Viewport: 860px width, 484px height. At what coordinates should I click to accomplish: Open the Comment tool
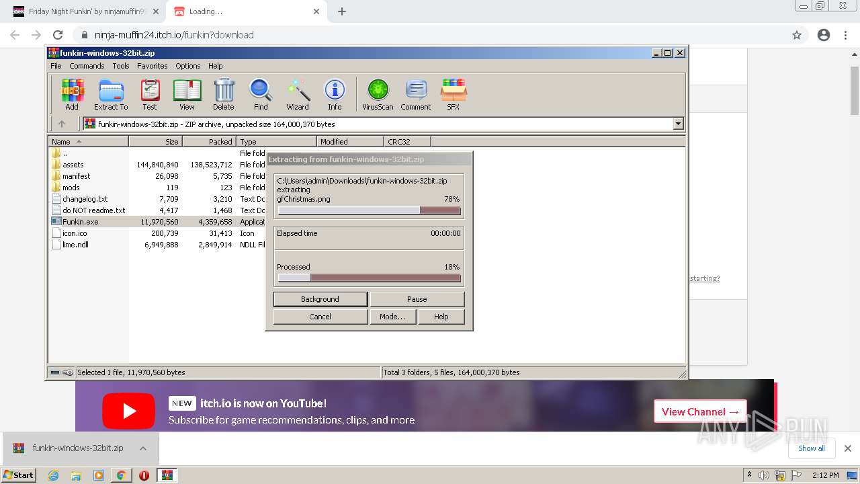pyautogui.click(x=416, y=94)
